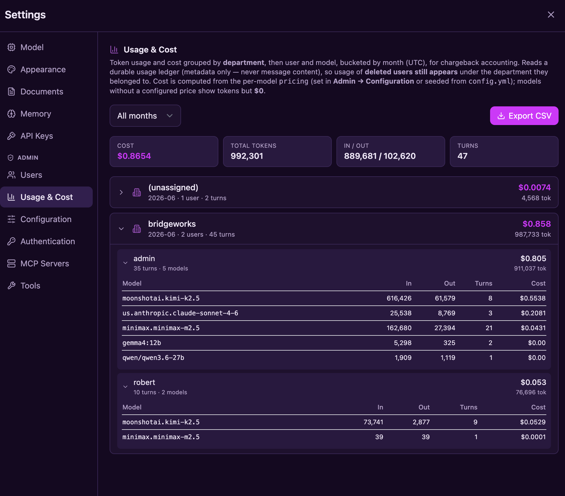Close the Settings dialog
Screen dimensions: 565x496
point(551,15)
